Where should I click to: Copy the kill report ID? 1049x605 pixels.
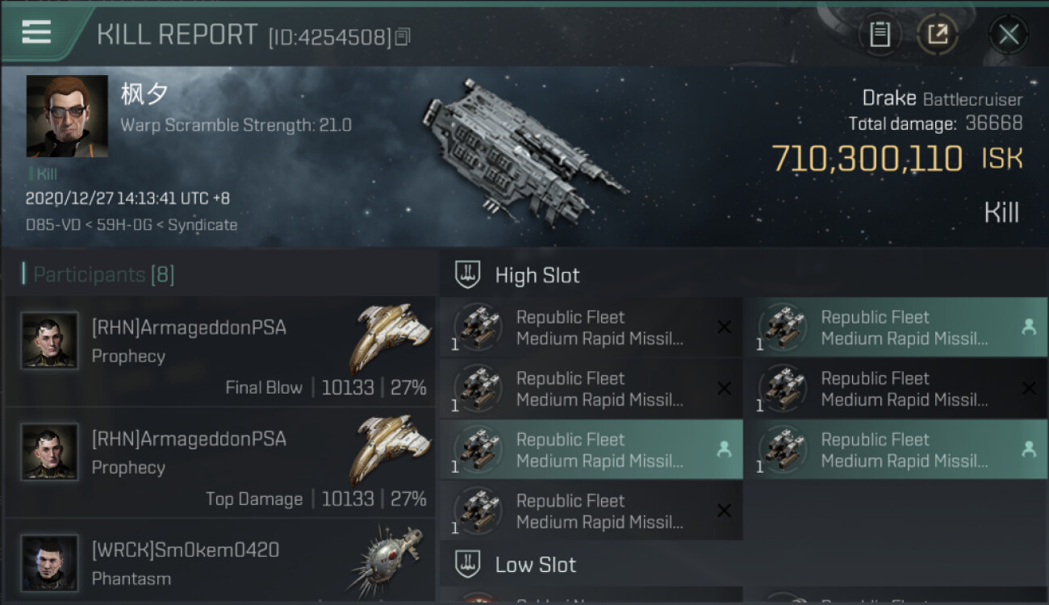403,36
